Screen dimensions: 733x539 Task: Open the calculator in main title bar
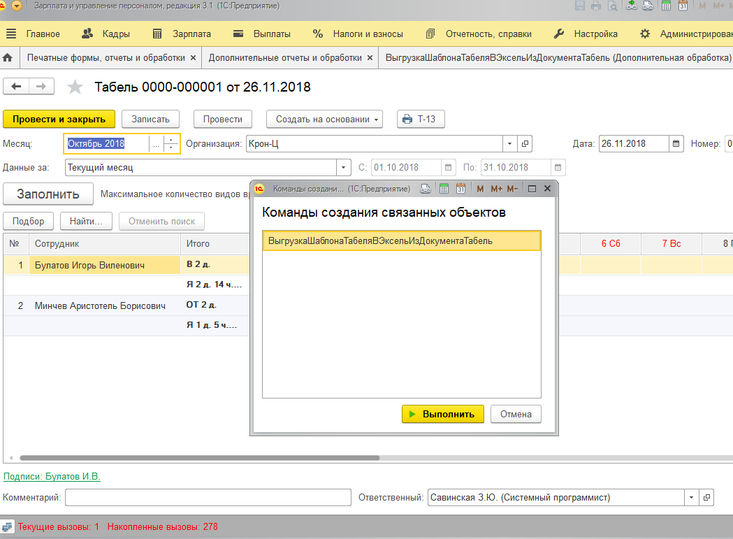pyautogui.click(x=667, y=6)
